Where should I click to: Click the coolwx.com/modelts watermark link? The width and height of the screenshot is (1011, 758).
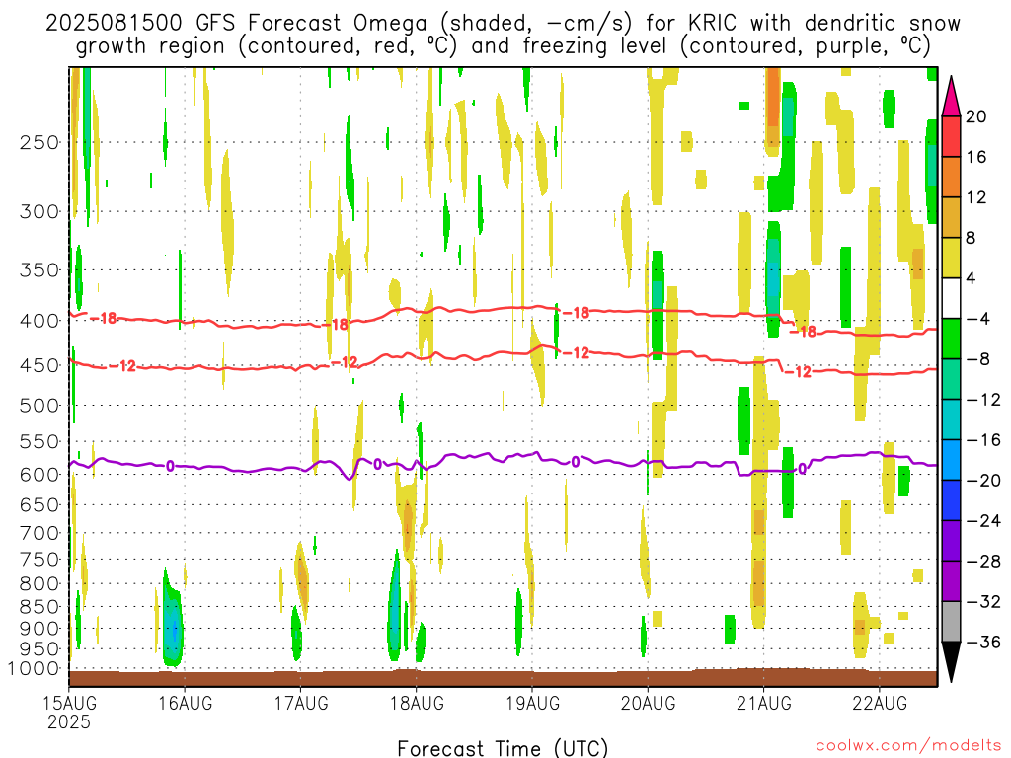coord(908,746)
